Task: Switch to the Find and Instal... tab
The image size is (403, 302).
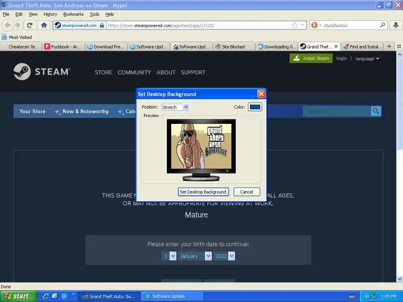Action: (362, 46)
